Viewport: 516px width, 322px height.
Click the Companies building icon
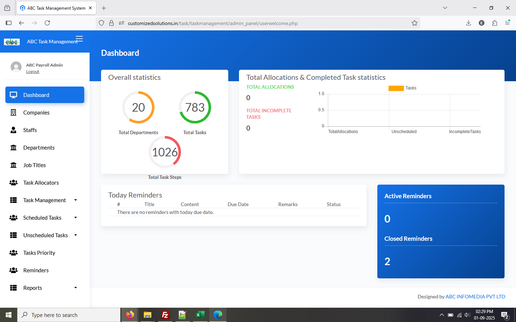pyautogui.click(x=14, y=113)
